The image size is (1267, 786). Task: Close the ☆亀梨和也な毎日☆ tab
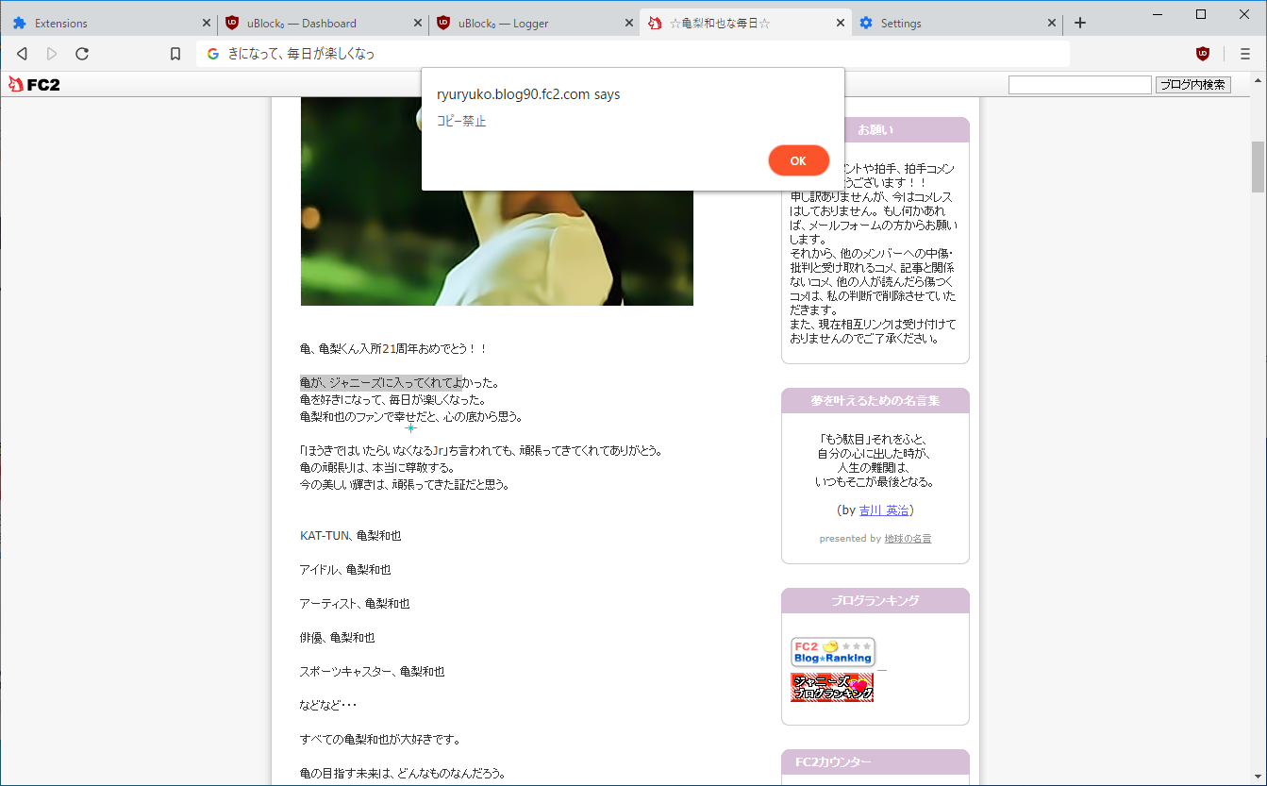click(841, 23)
